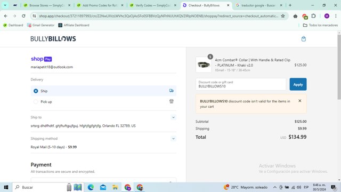Switch to the Browse Stores tab
341x192 pixels.
click(47, 5)
